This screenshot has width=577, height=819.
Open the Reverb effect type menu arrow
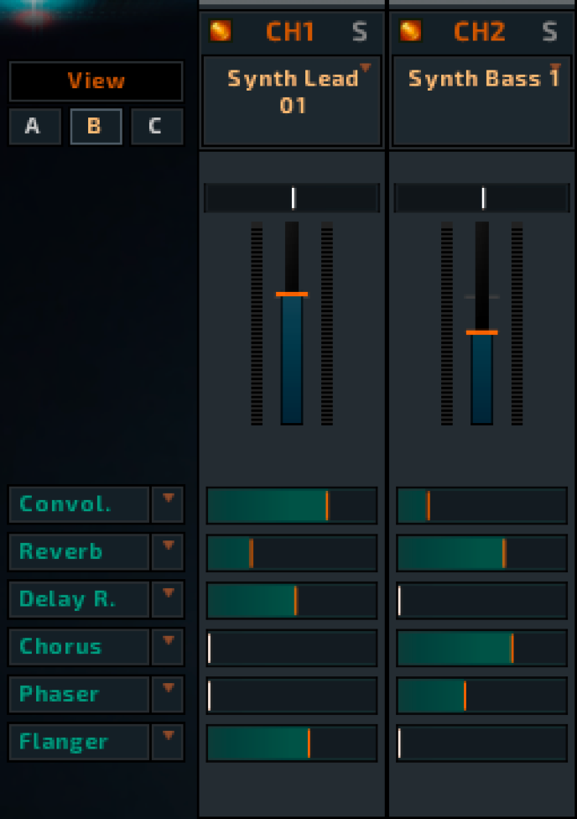168,552
